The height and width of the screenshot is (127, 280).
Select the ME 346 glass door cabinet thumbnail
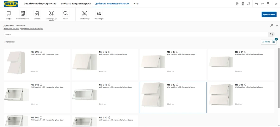coord(85,95)
